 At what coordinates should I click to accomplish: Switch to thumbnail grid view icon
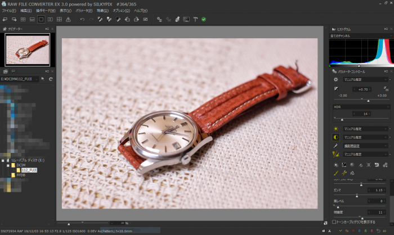coord(23,19)
